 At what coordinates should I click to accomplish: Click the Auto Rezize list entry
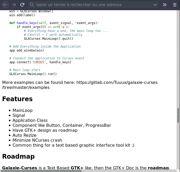coord(25,135)
